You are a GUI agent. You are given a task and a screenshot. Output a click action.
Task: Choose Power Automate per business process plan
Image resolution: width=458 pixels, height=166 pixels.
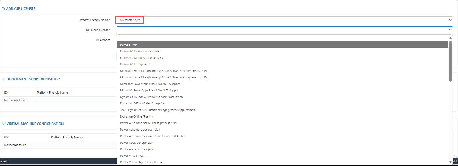[283, 123]
